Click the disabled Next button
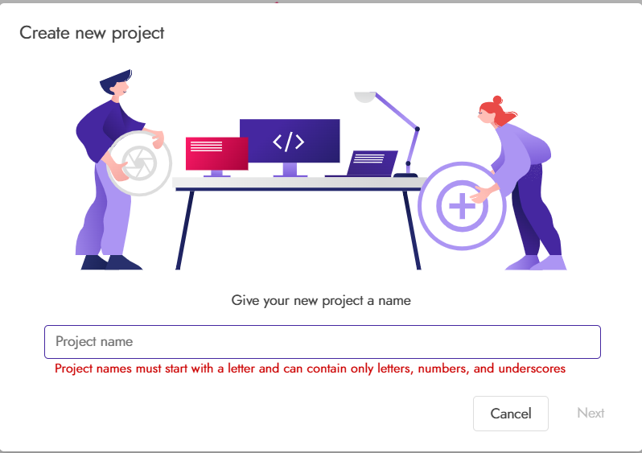The image size is (642, 453). click(x=591, y=413)
